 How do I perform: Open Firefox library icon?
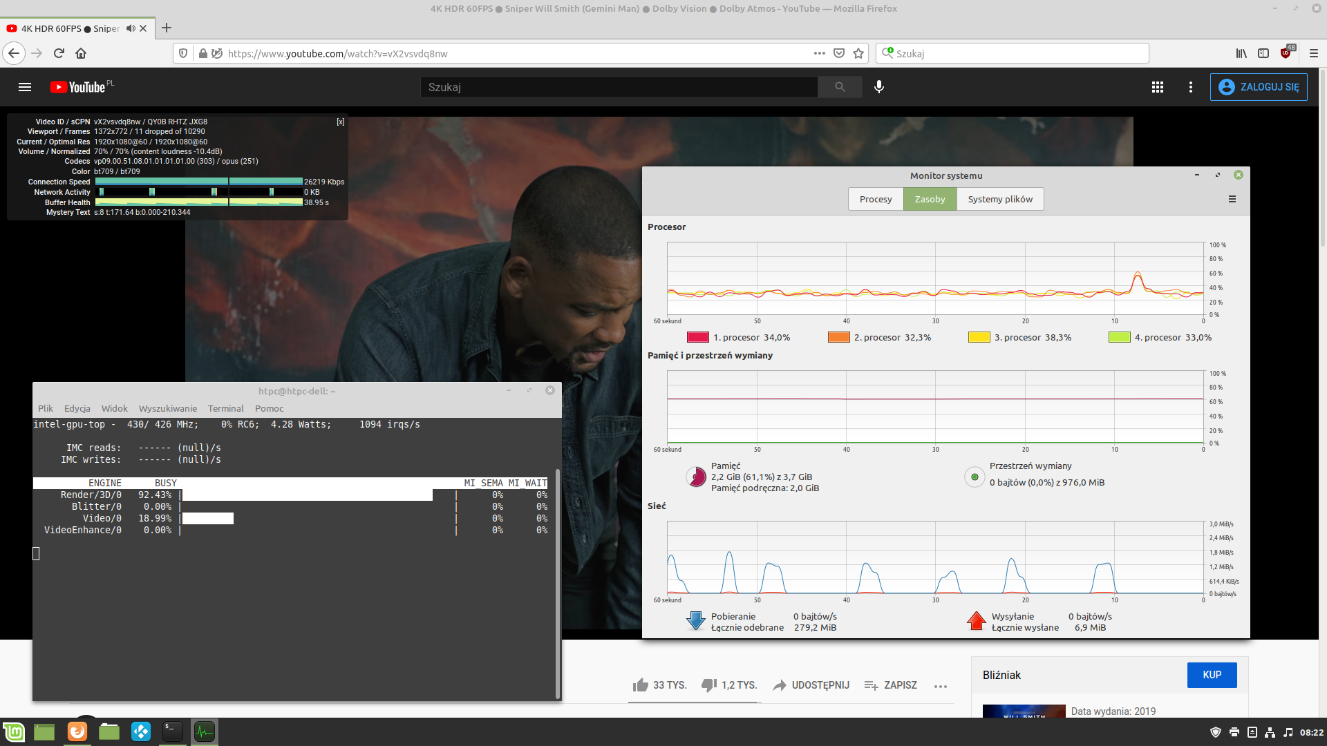(1241, 53)
